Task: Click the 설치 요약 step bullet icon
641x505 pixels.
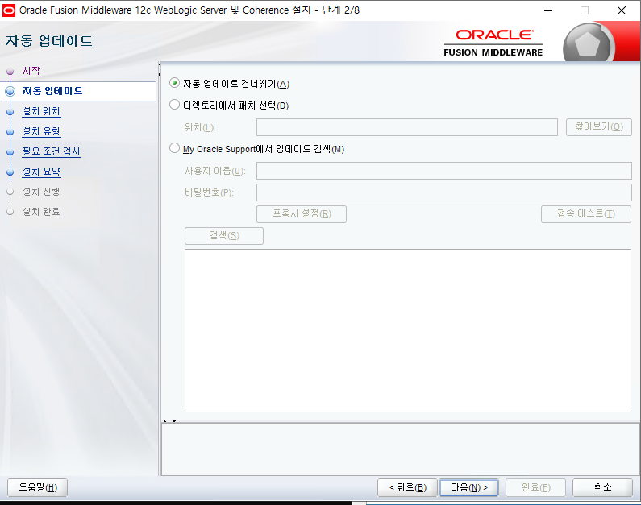Action: click(10, 172)
